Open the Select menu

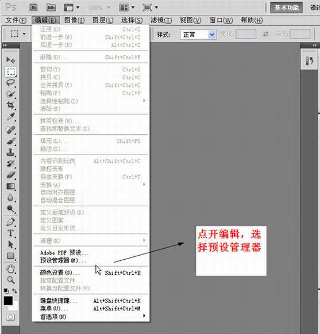pos(132,20)
